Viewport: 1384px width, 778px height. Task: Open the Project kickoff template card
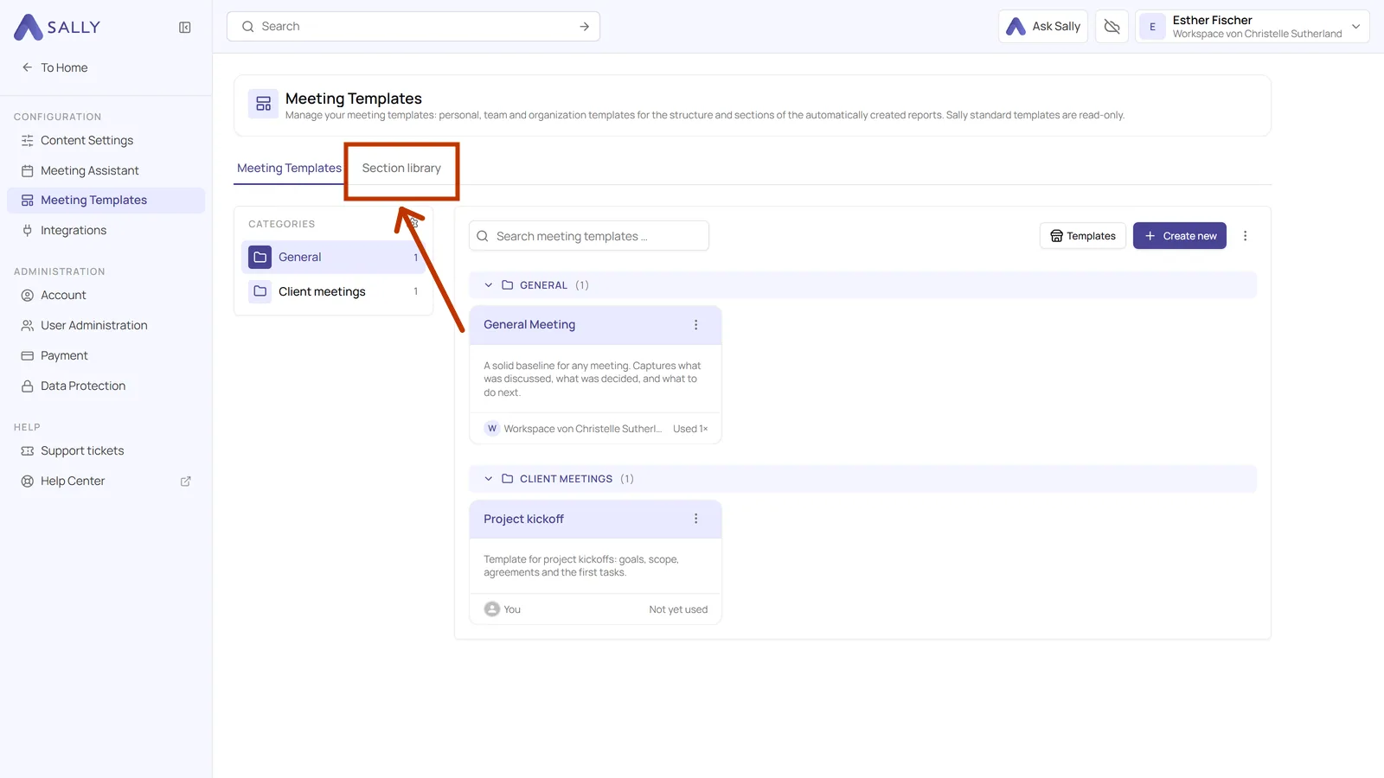coord(595,562)
